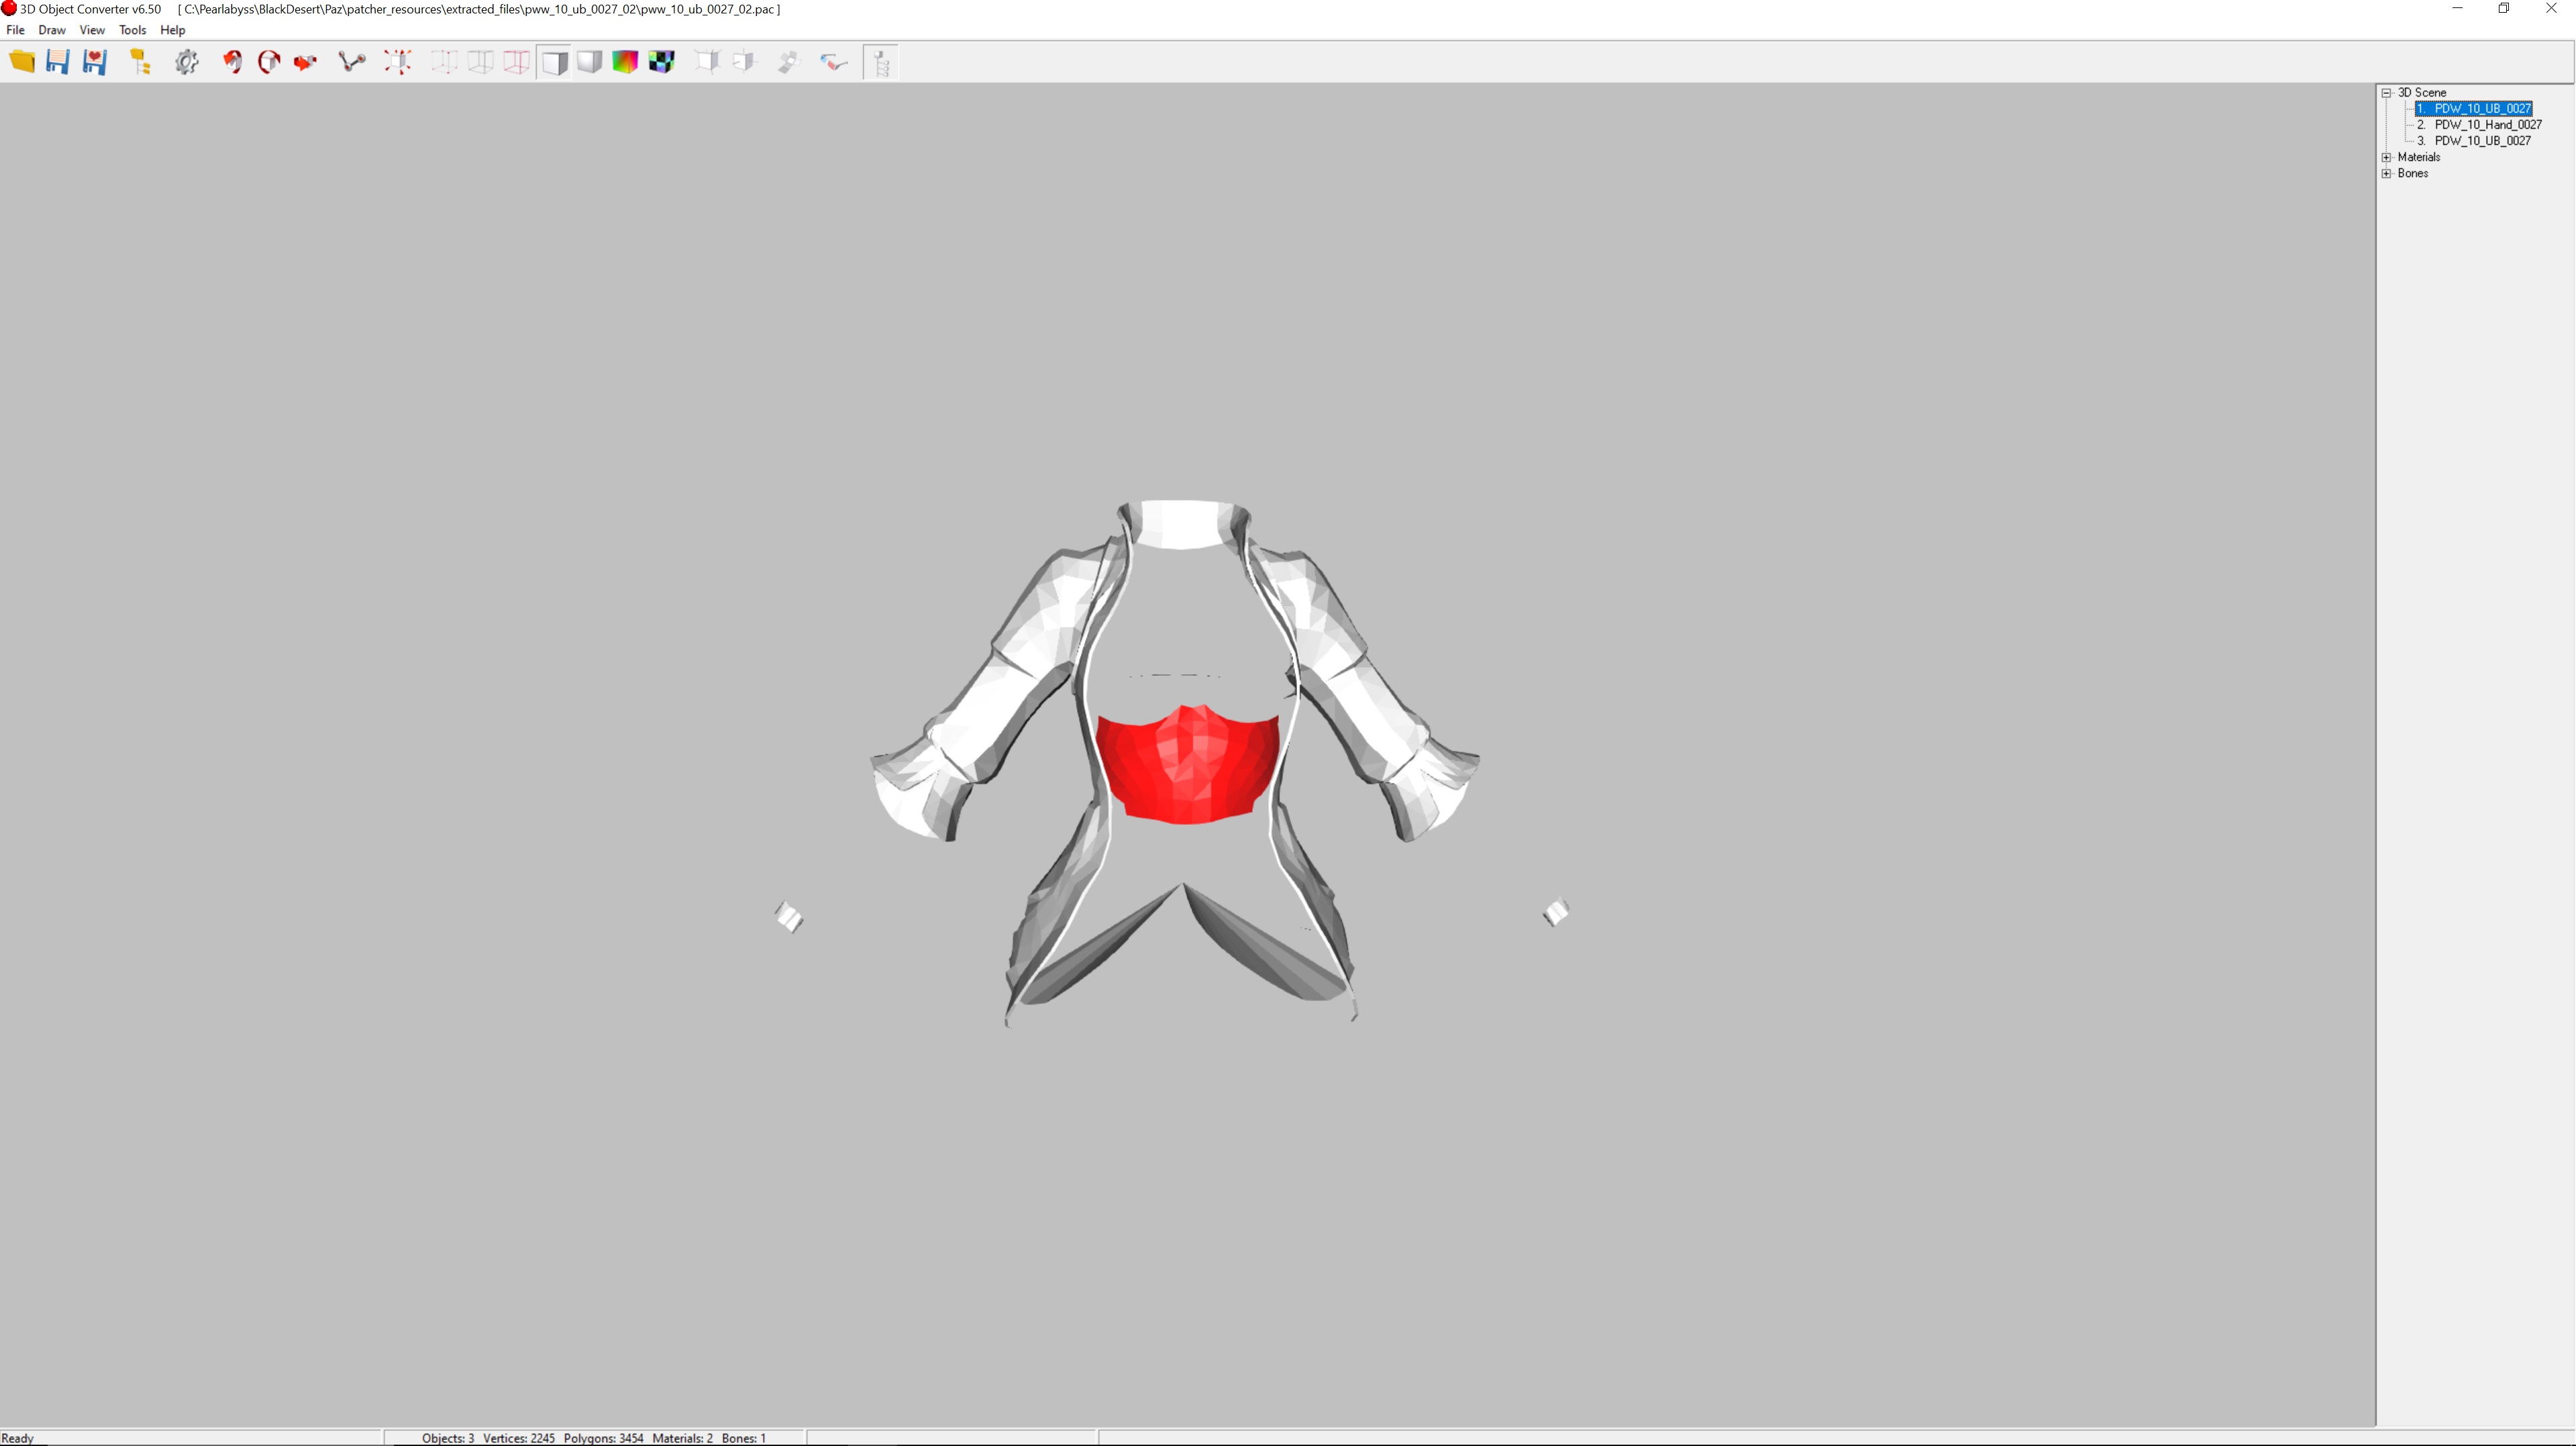
Task: Click the 3D stereo glasses icon
Action: (834, 62)
